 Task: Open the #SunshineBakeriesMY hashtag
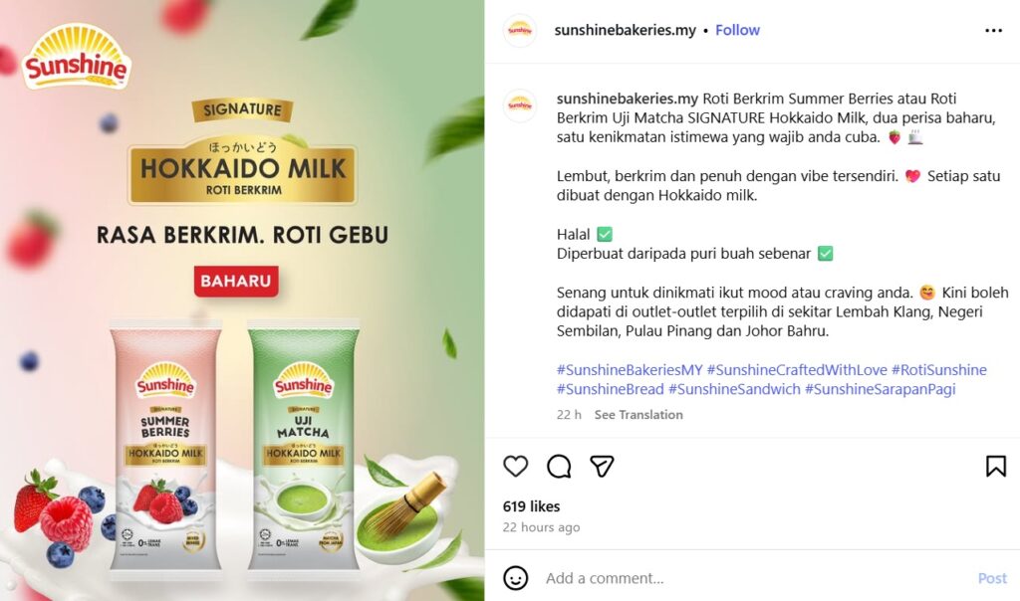[630, 370]
